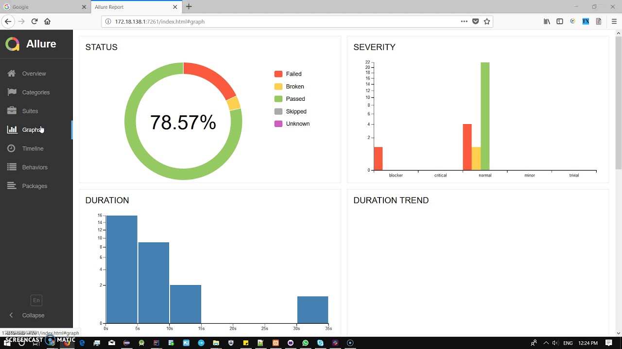The height and width of the screenshot is (349, 622).
Task: Toggle Broken status in the legend
Action: 289,86
